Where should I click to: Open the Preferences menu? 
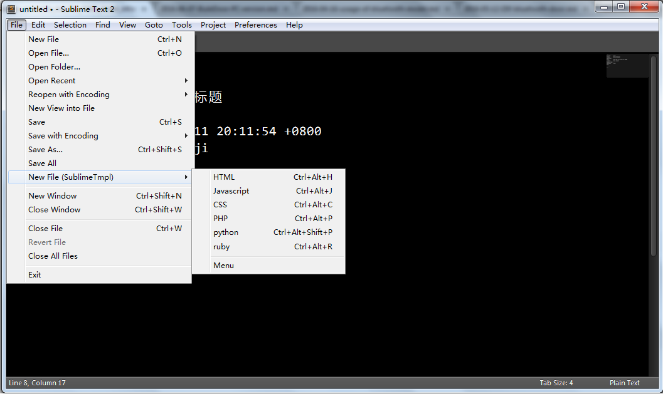click(x=256, y=25)
